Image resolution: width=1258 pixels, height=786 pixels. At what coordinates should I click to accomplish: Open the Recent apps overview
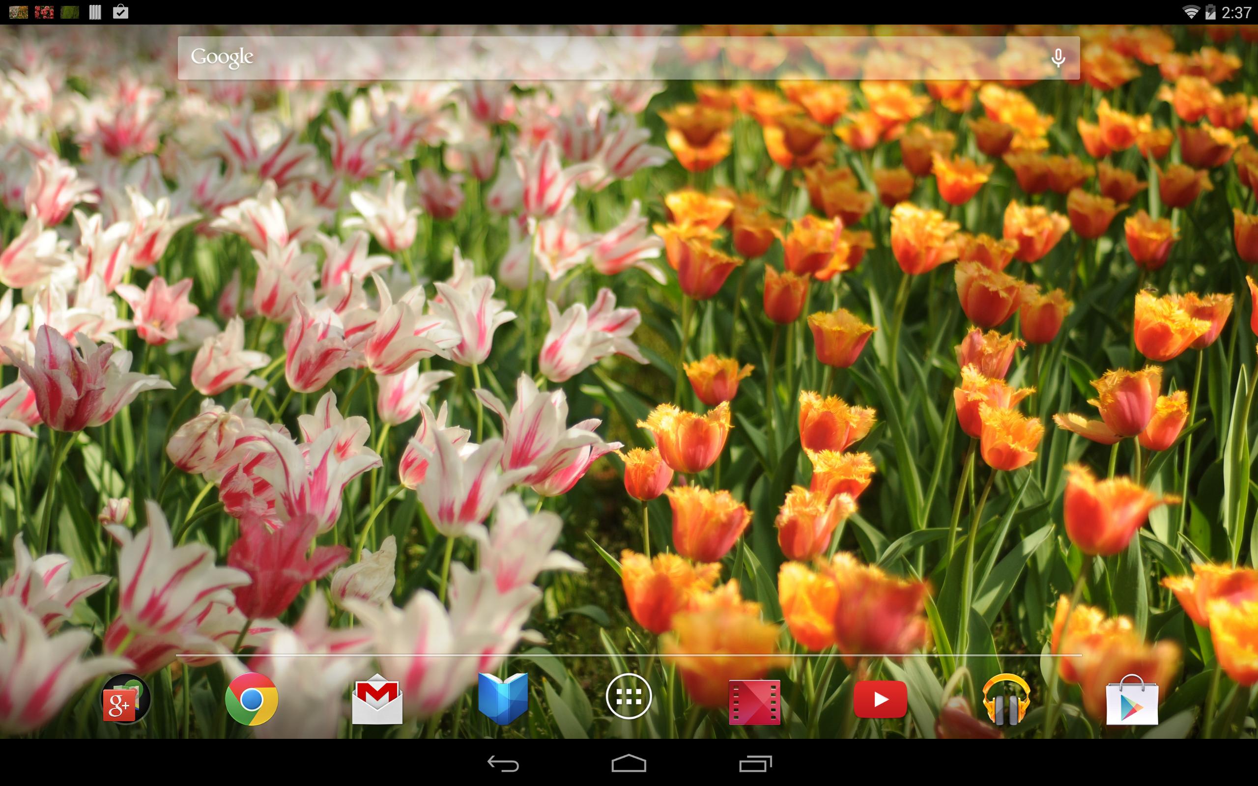click(x=755, y=763)
